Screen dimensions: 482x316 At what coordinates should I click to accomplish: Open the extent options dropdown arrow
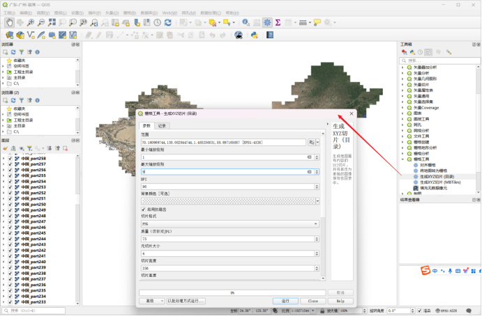(317, 143)
